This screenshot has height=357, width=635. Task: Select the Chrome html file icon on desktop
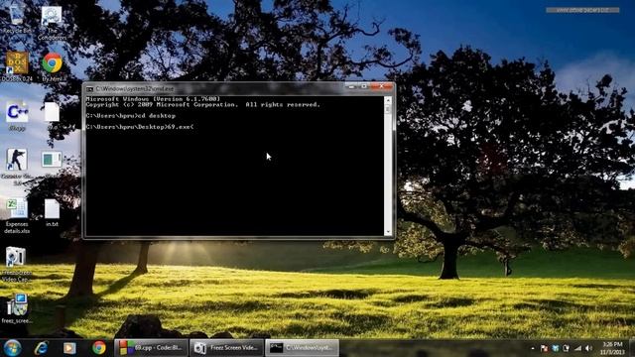(x=52, y=66)
